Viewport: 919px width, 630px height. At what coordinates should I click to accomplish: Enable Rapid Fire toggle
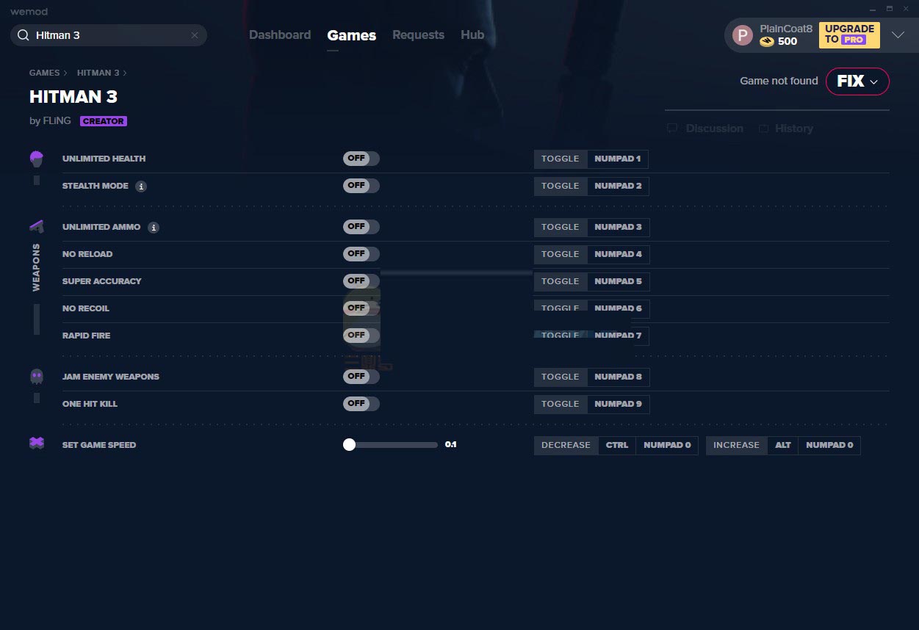click(361, 336)
